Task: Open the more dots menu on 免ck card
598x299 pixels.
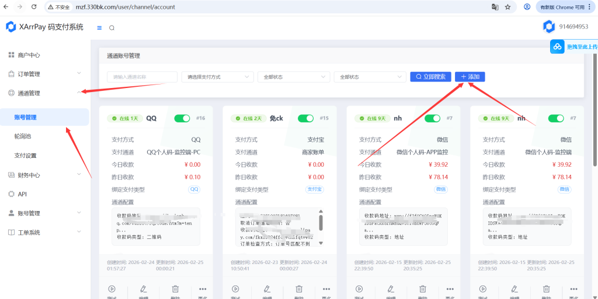Action: 326,289
